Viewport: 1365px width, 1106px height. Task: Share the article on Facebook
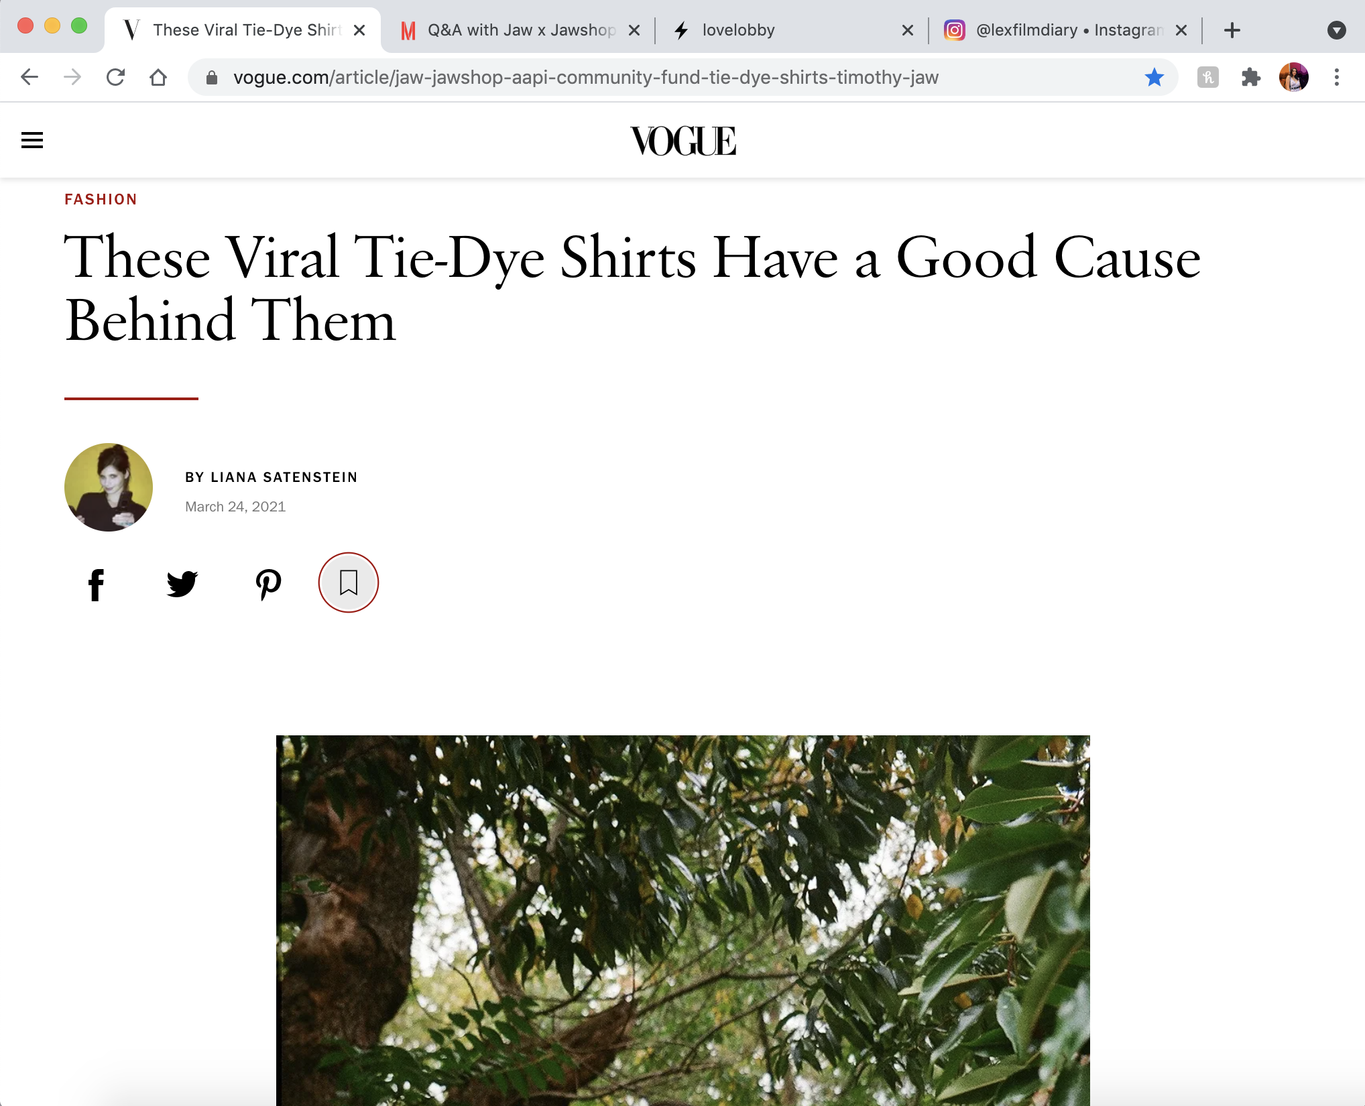97,584
